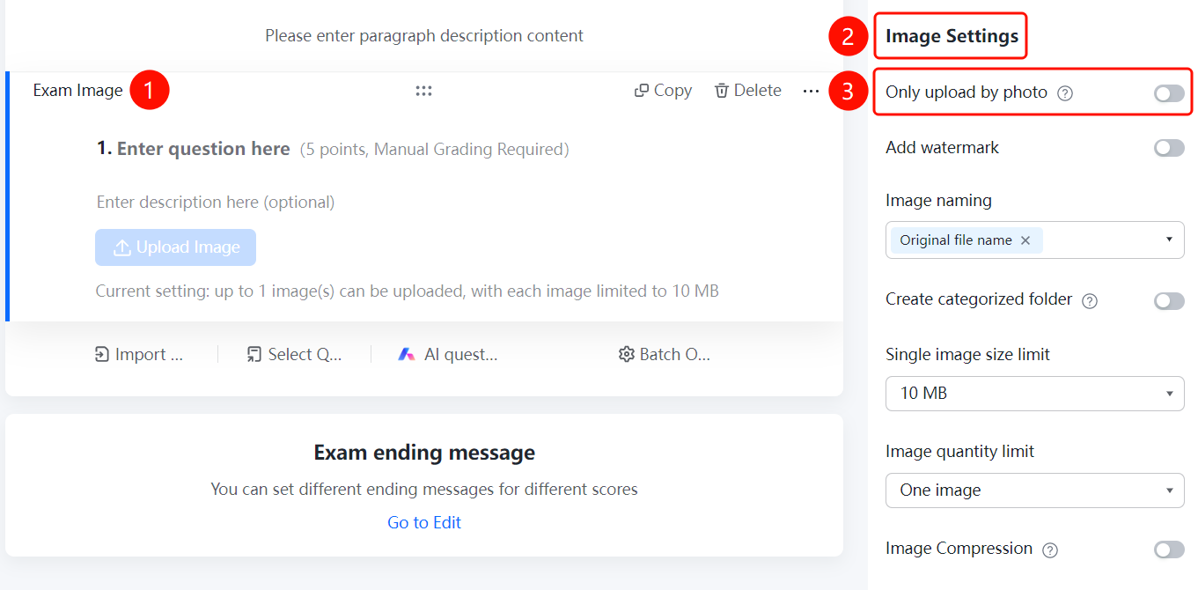Click the Import option
This screenshot has height=590, width=1198.
tap(138, 354)
